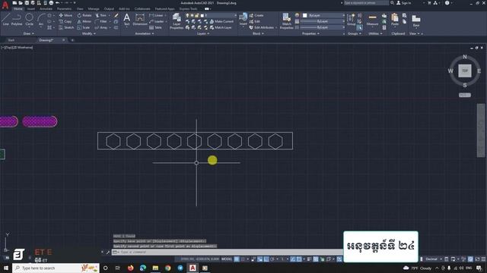Open the AutoCAD application menu

5,5
